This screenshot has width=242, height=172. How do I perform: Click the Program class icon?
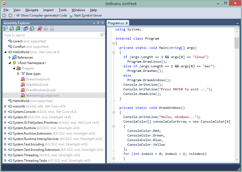click(x=18, y=68)
